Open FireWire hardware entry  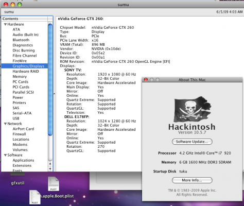coord(20,61)
